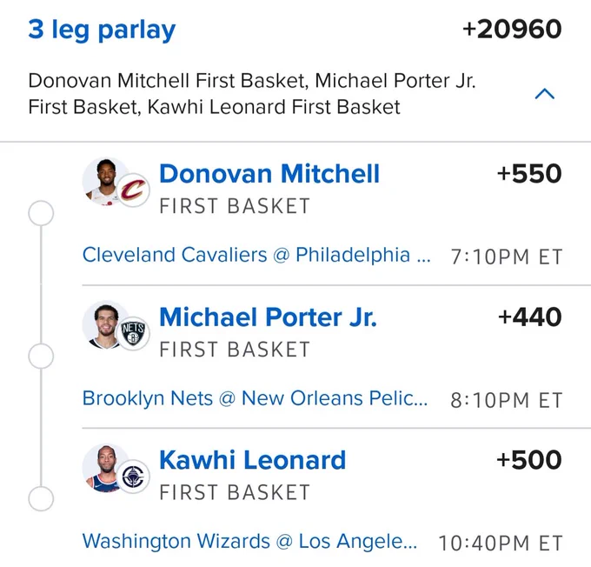Image resolution: width=591 pixels, height=567 pixels.
Task: Open the 3 leg parlay heading
Action: pyautogui.click(x=102, y=30)
